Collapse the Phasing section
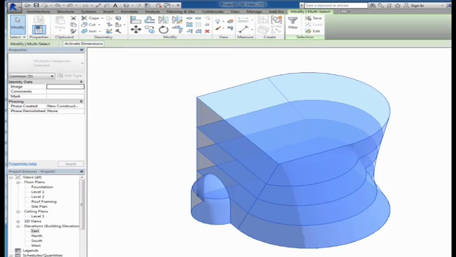Image resolution: width=456 pixels, height=257 pixels. click(81, 101)
